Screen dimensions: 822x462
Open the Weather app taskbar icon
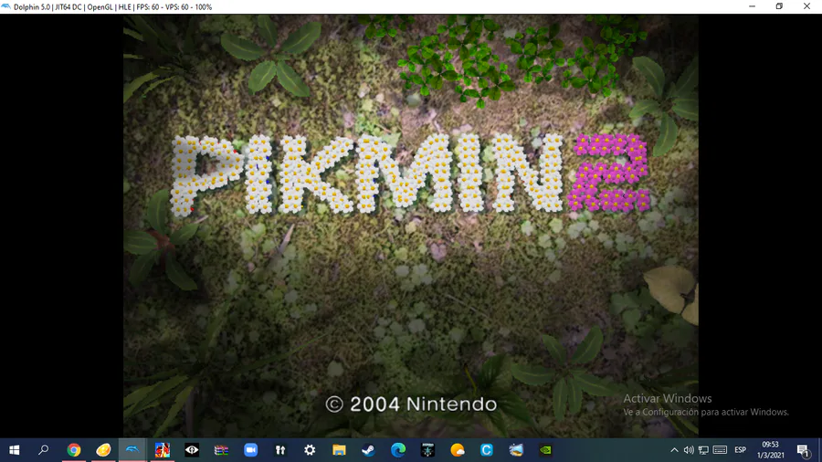(x=458, y=450)
